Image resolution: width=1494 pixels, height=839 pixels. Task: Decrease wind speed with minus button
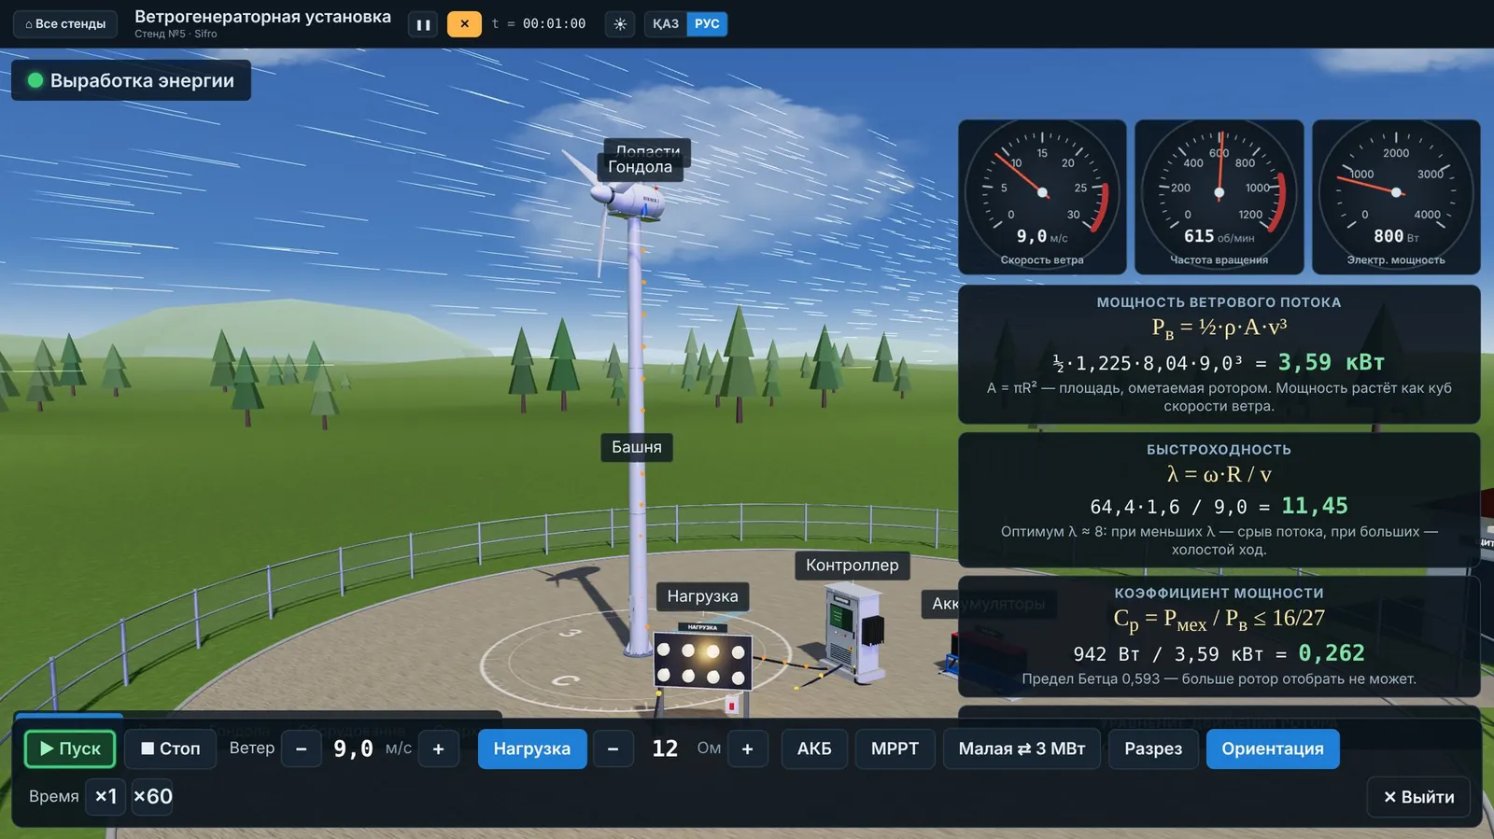302,748
